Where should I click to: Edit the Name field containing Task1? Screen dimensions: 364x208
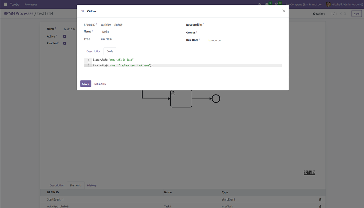coord(141,32)
